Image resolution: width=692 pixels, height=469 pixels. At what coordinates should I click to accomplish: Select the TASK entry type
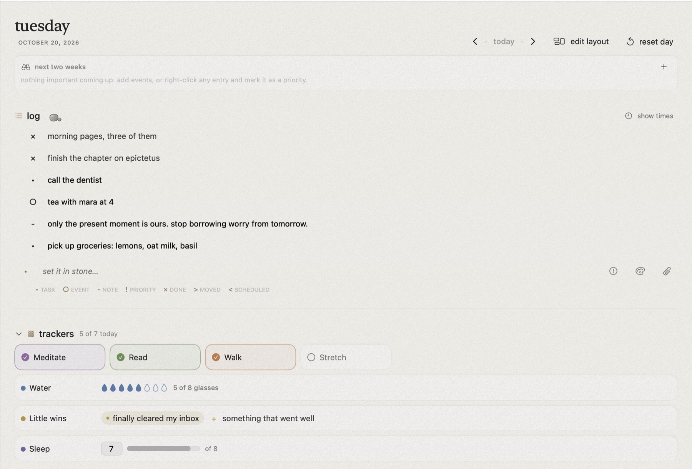point(45,290)
